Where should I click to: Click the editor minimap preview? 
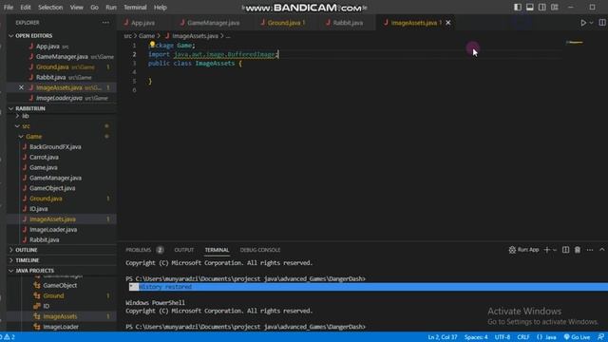click(x=575, y=42)
